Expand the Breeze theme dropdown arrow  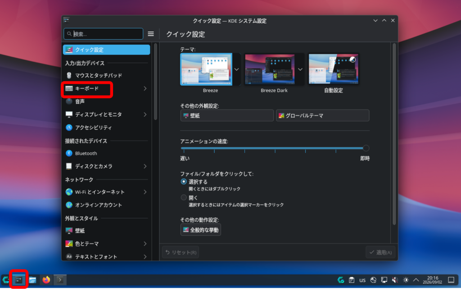[x=237, y=69]
